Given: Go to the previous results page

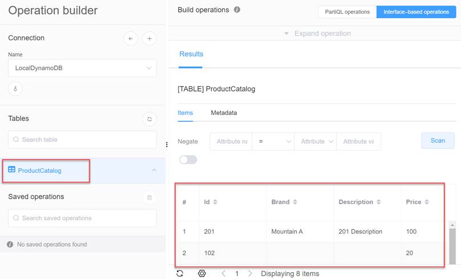Looking at the screenshot, I should (x=224, y=273).
